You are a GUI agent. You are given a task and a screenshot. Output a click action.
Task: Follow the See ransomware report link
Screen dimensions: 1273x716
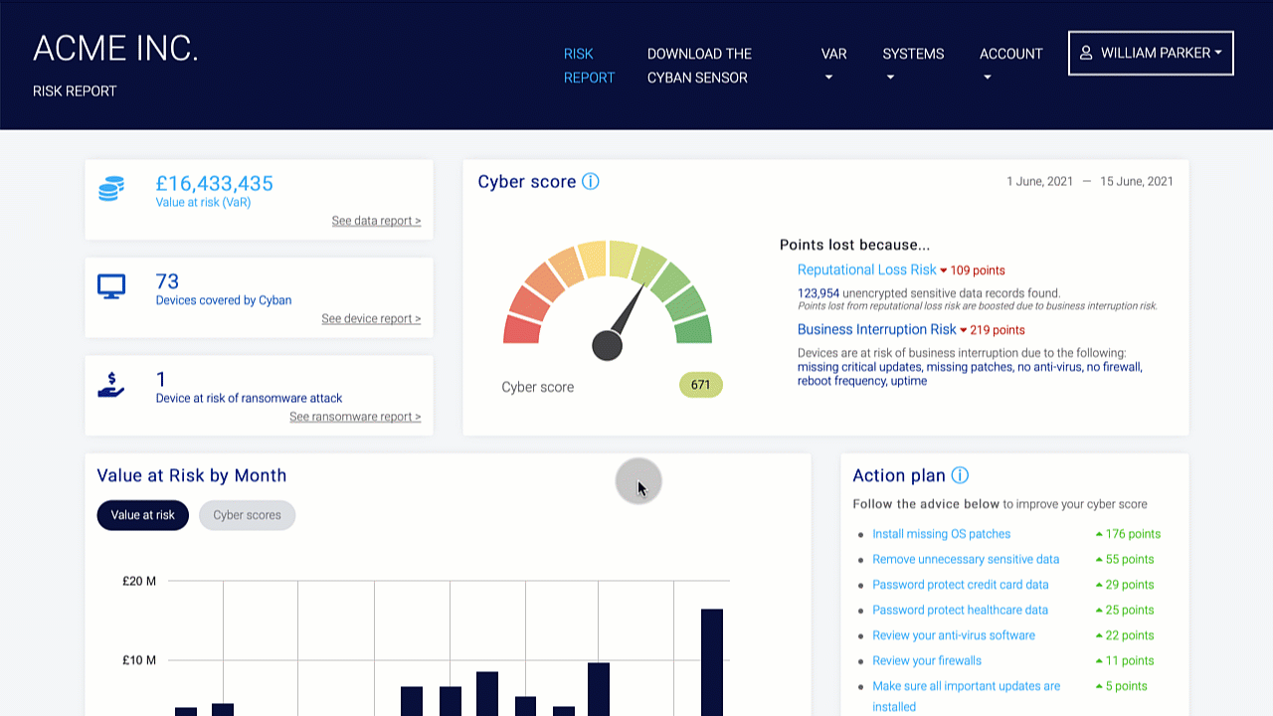[355, 417]
